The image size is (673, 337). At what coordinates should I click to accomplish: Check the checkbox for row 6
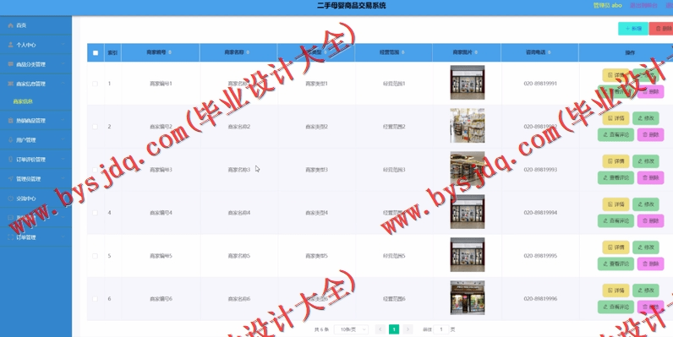coord(95,299)
